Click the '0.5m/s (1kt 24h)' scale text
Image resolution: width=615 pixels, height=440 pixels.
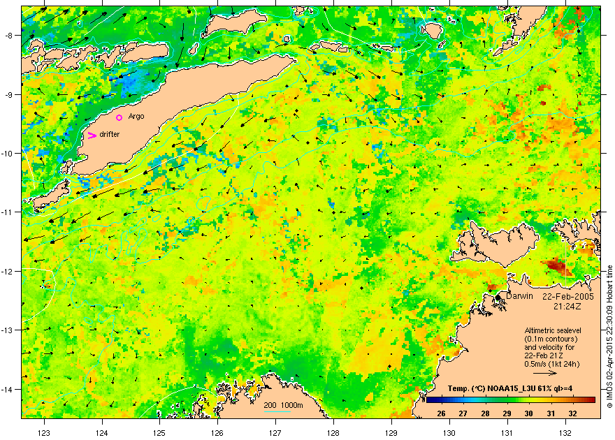(552, 365)
